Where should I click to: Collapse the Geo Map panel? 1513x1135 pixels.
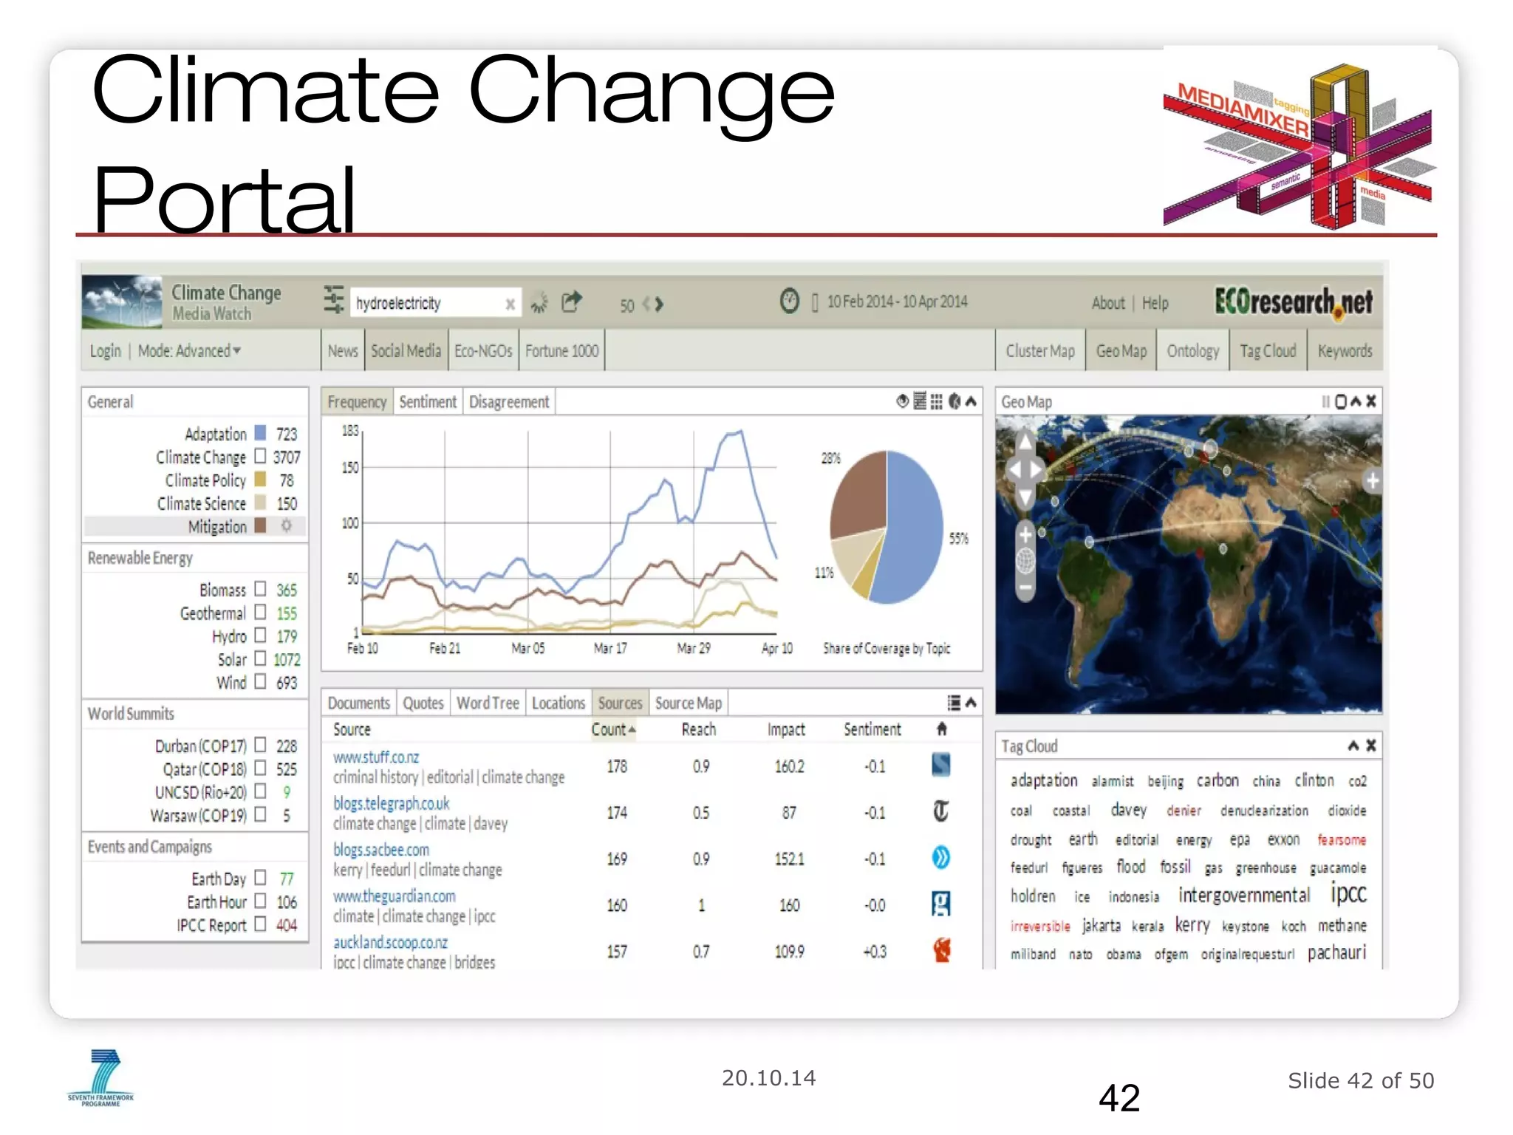point(1356,401)
